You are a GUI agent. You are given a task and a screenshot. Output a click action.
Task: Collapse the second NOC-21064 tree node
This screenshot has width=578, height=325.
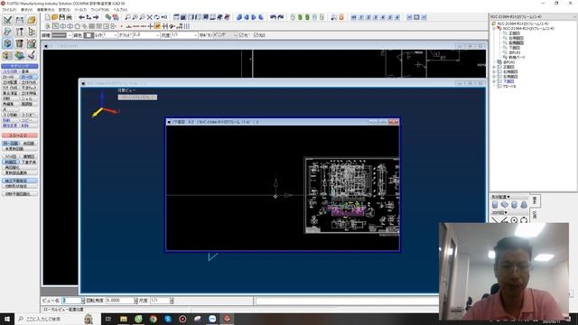pyautogui.click(x=494, y=28)
